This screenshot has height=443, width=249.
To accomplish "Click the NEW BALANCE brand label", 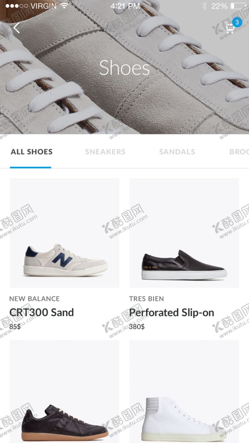I will 34,299.
